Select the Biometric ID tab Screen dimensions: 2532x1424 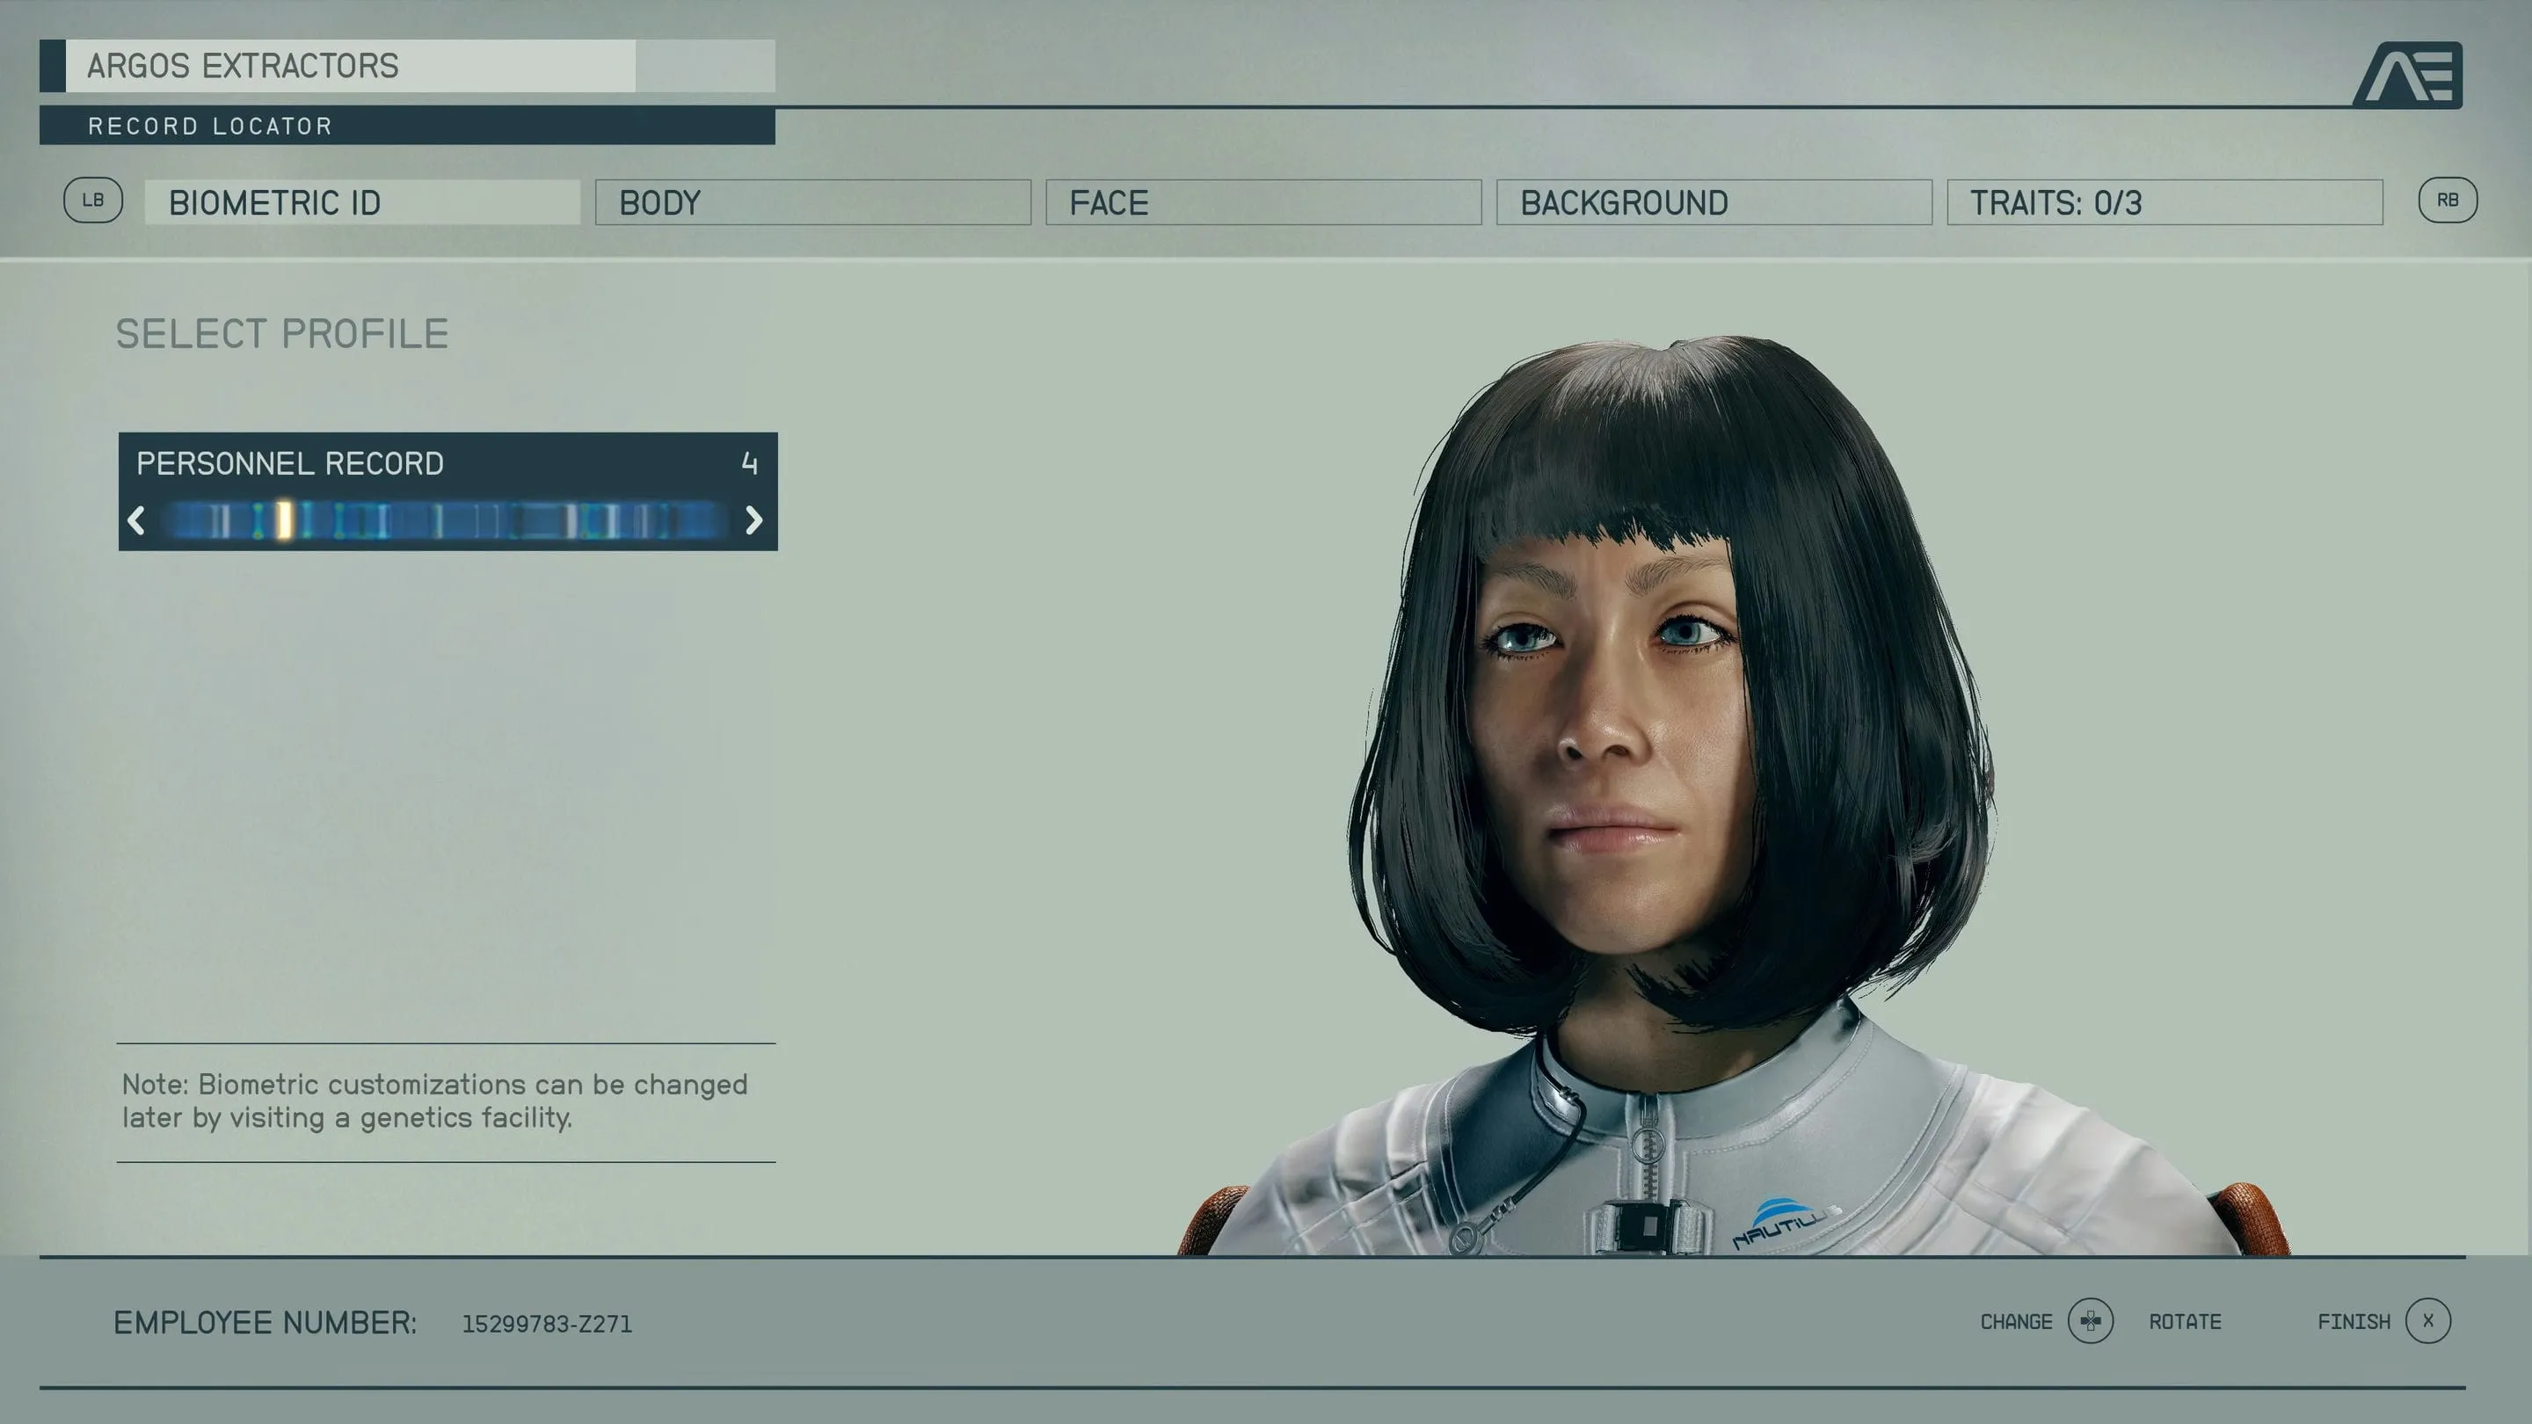361,202
